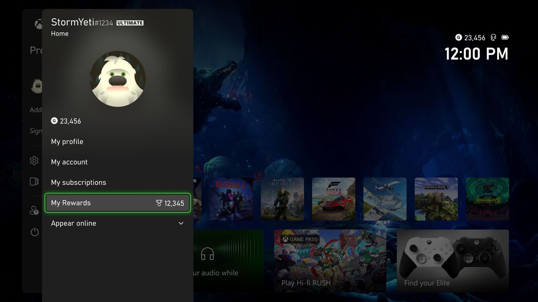538x302 pixels.
Task: Open the Psychonauts 2 tile
Action: [x=488, y=199]
